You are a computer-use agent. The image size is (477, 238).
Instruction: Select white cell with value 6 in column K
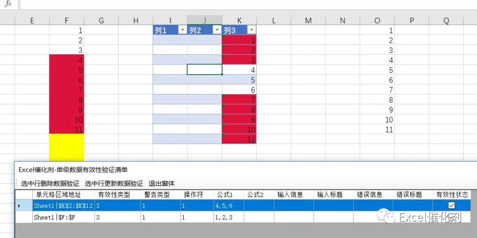pos(239,90)
